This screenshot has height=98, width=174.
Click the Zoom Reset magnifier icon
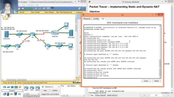(40, 8)
